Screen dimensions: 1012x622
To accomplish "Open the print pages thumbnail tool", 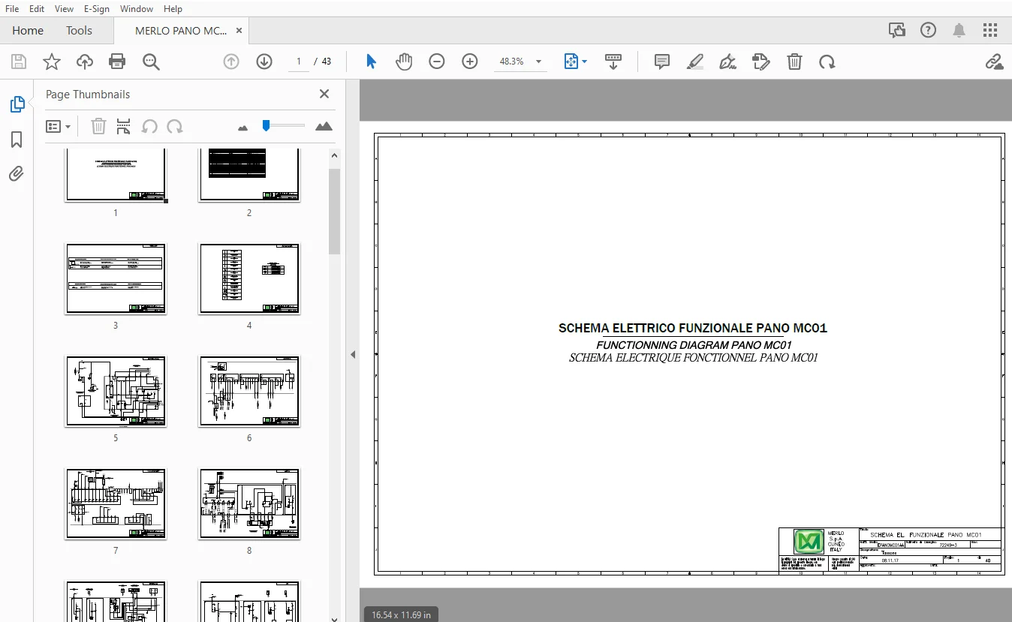I will (x=124, y=127).
